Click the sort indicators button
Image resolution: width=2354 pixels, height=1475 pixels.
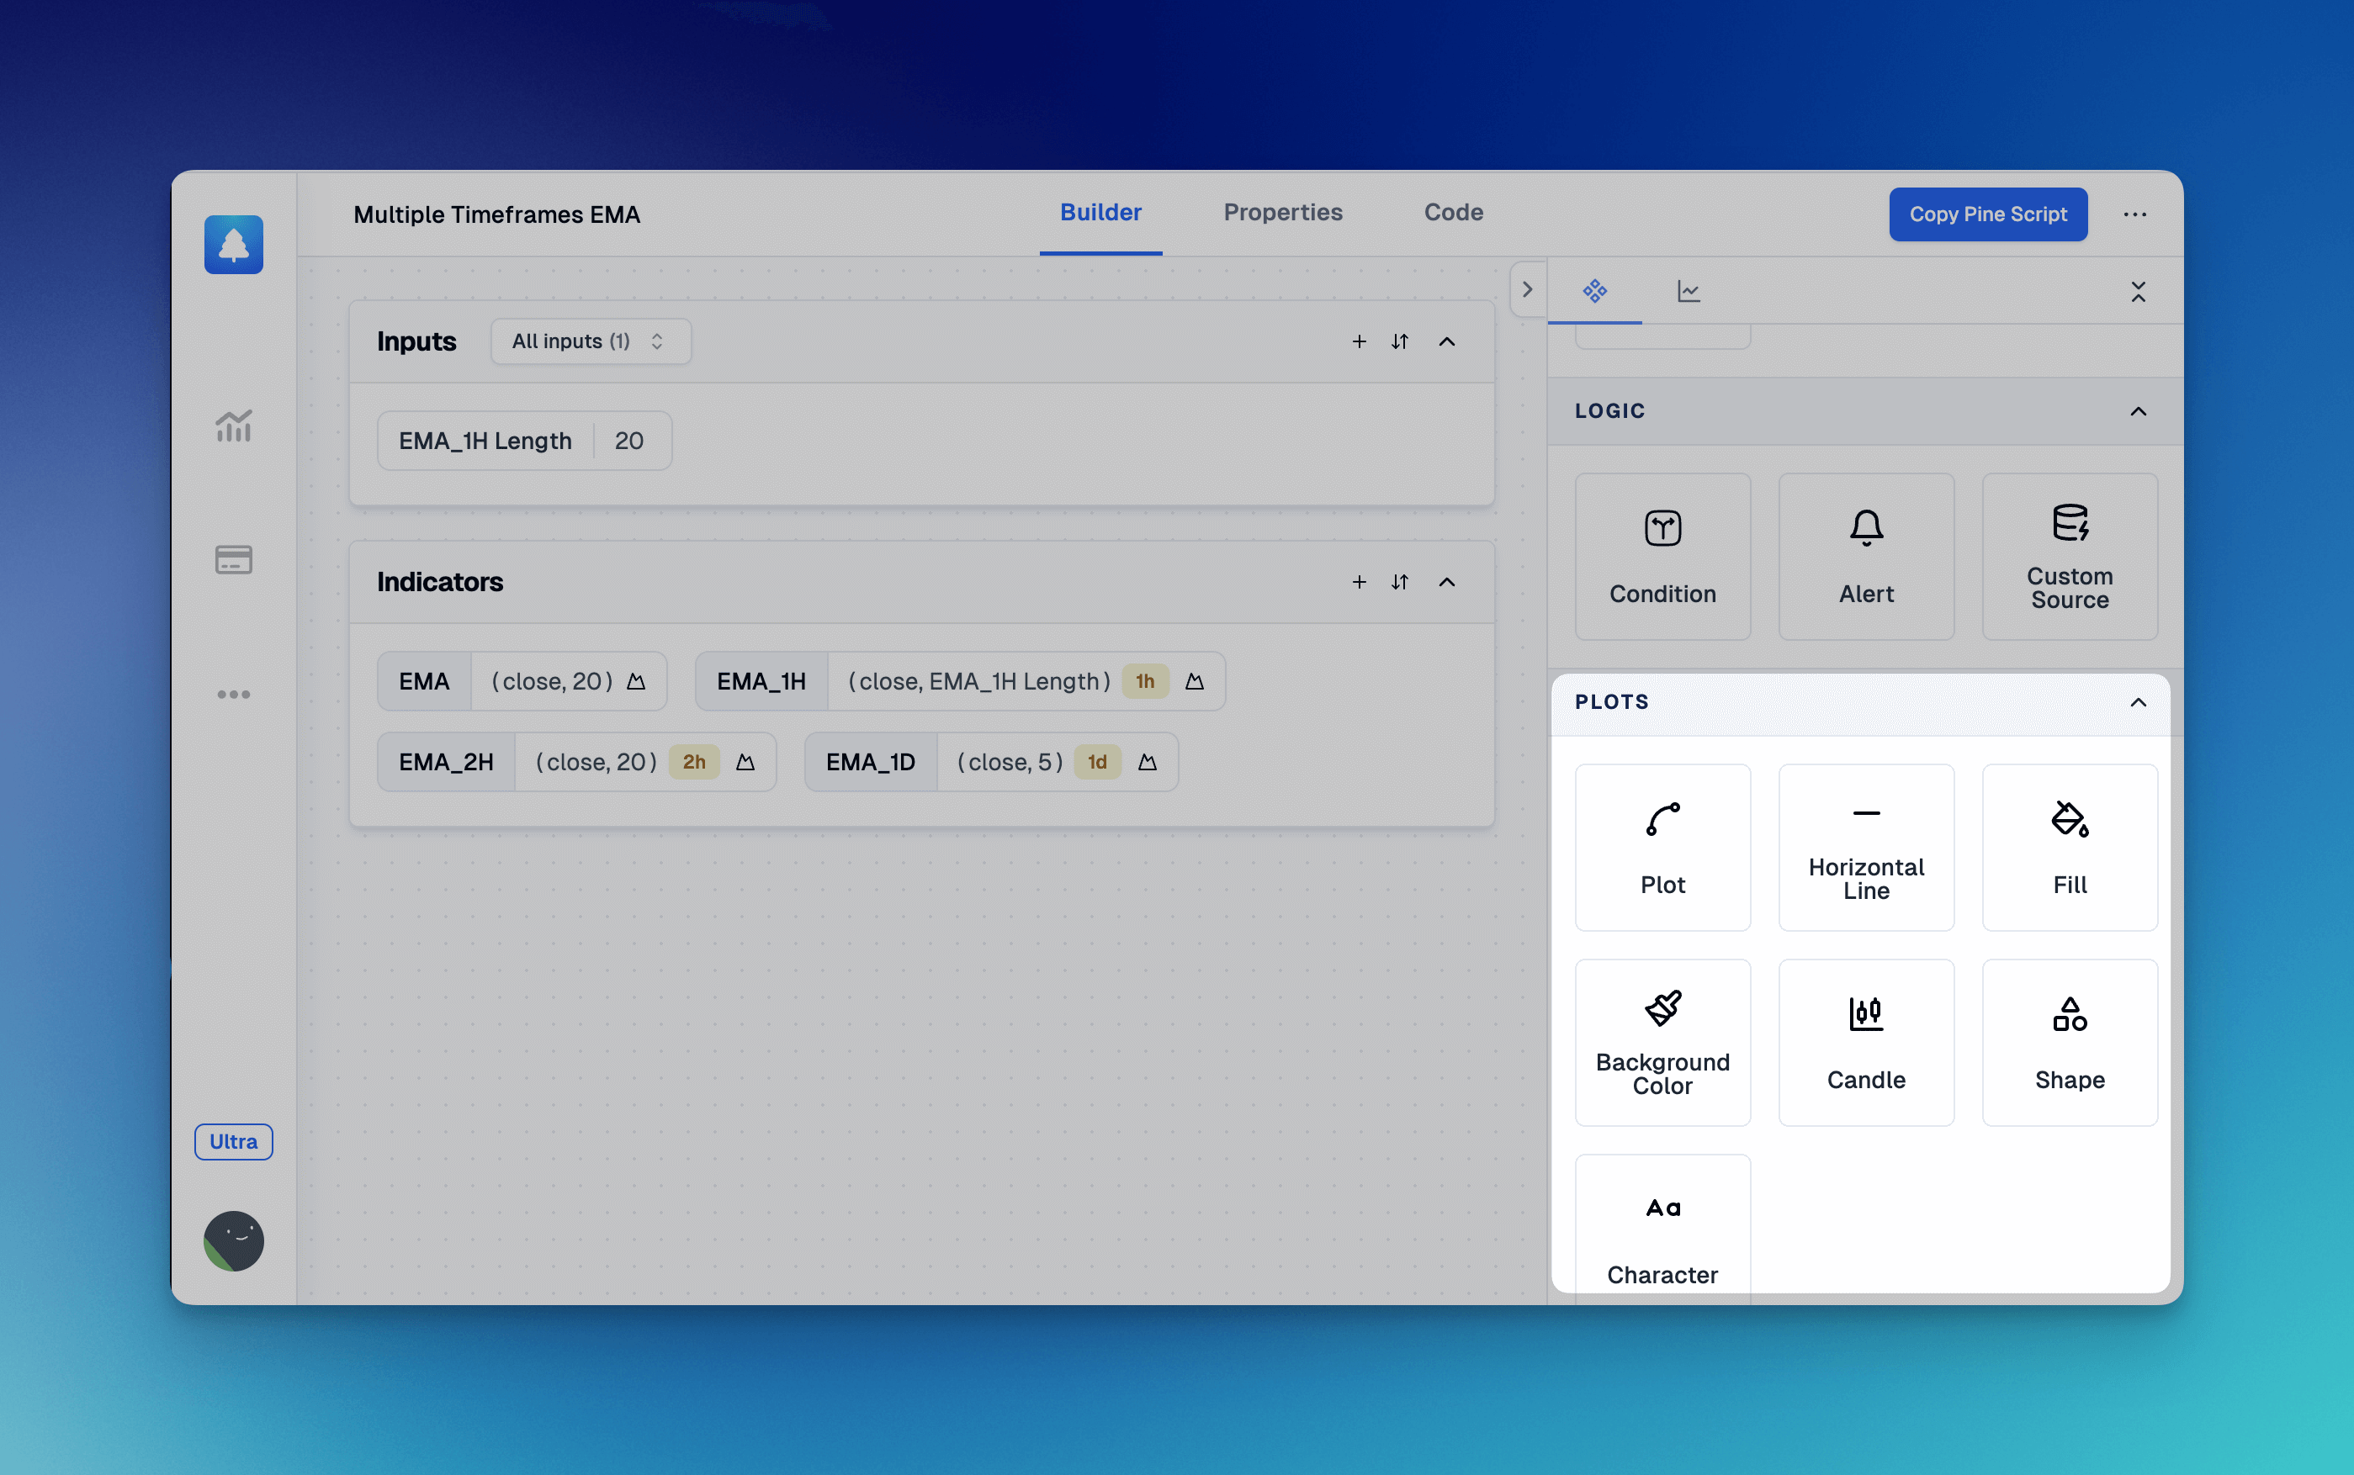tap(1399, 581)
